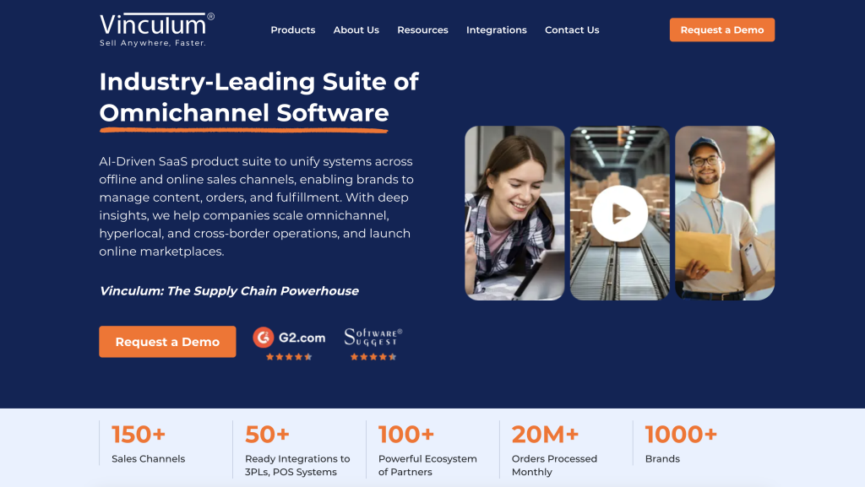Open the Contact Us page

[572, 30]
